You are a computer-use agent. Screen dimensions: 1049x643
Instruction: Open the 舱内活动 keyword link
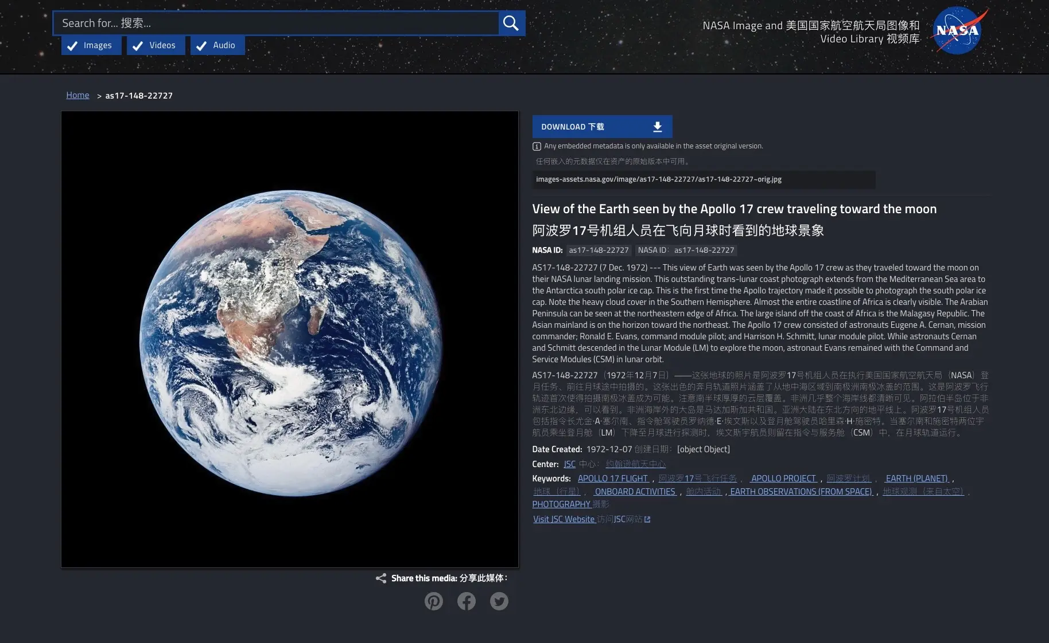[704, 492]
